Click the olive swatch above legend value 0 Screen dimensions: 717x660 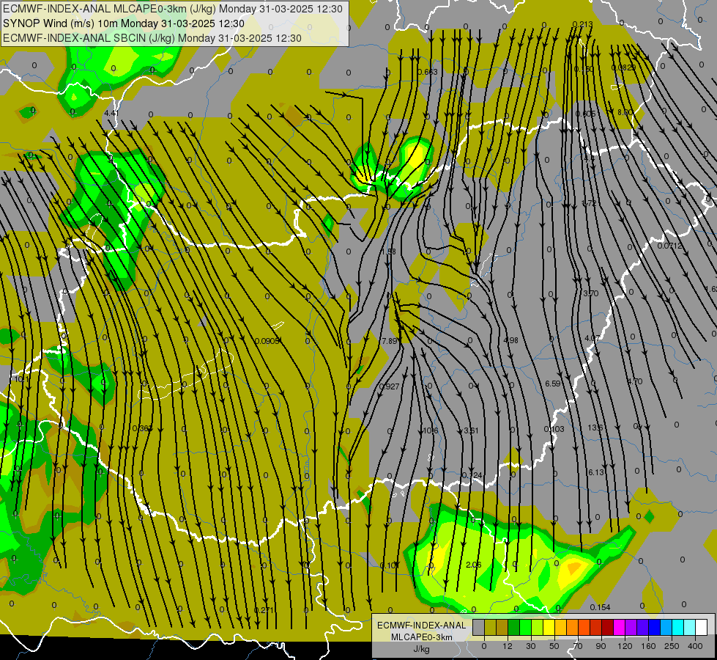click(490, 627)
